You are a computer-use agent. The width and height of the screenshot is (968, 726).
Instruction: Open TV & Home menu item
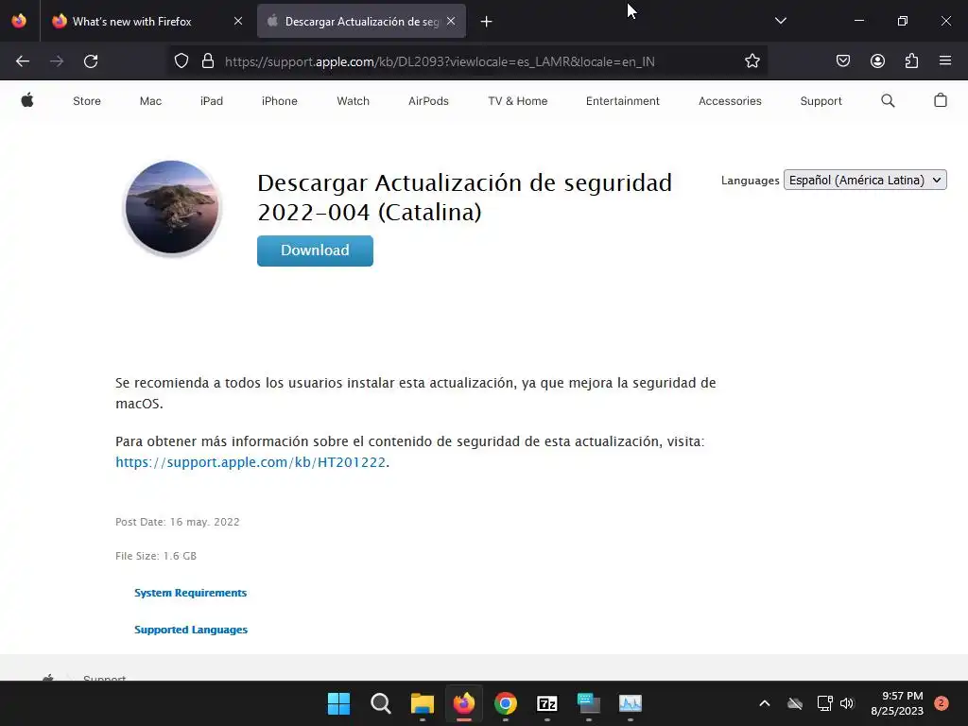click(x=517, y=100)
